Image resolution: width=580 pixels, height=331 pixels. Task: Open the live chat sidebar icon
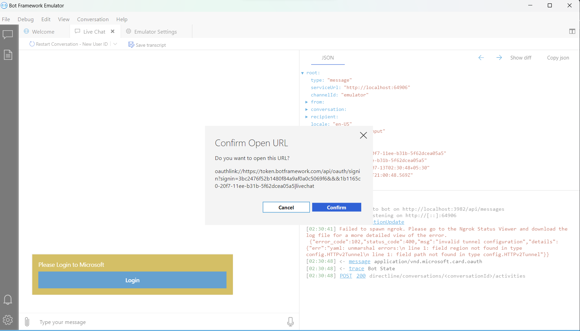coord(8,34)
